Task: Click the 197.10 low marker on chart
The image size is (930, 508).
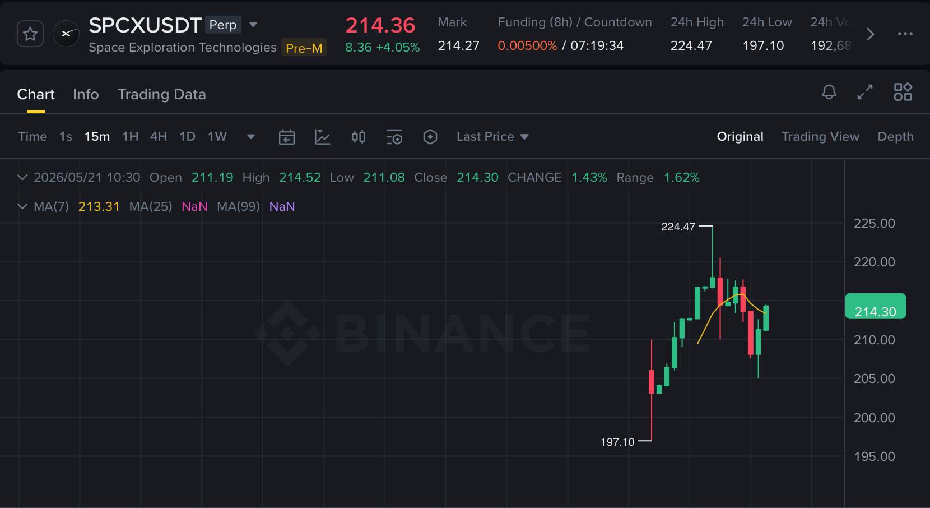Action: click(617, 442)
